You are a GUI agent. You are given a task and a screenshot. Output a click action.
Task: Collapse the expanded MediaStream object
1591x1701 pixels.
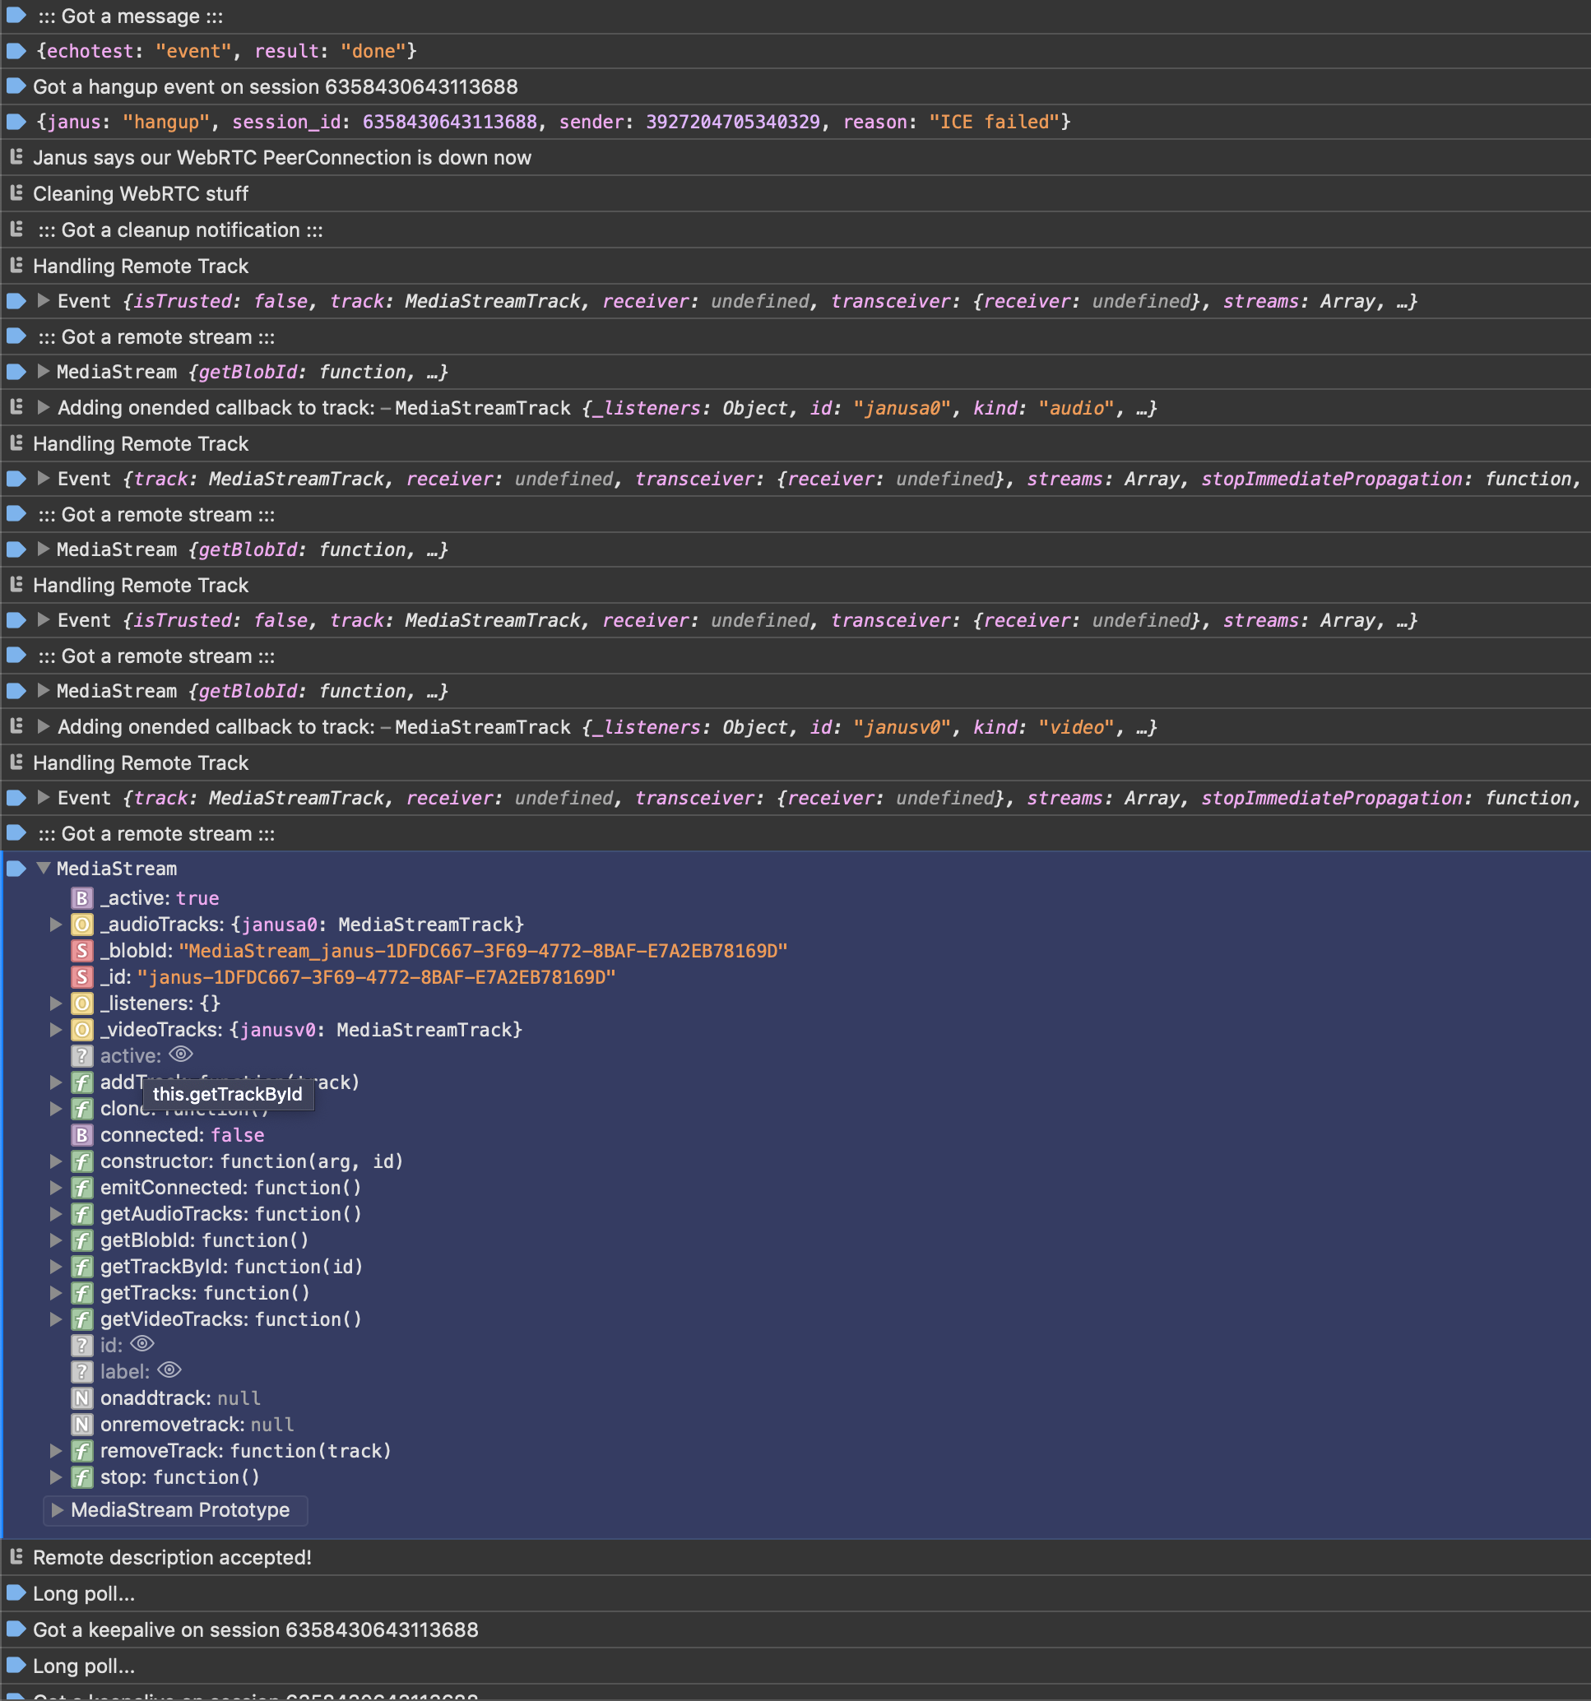point(43,868)
